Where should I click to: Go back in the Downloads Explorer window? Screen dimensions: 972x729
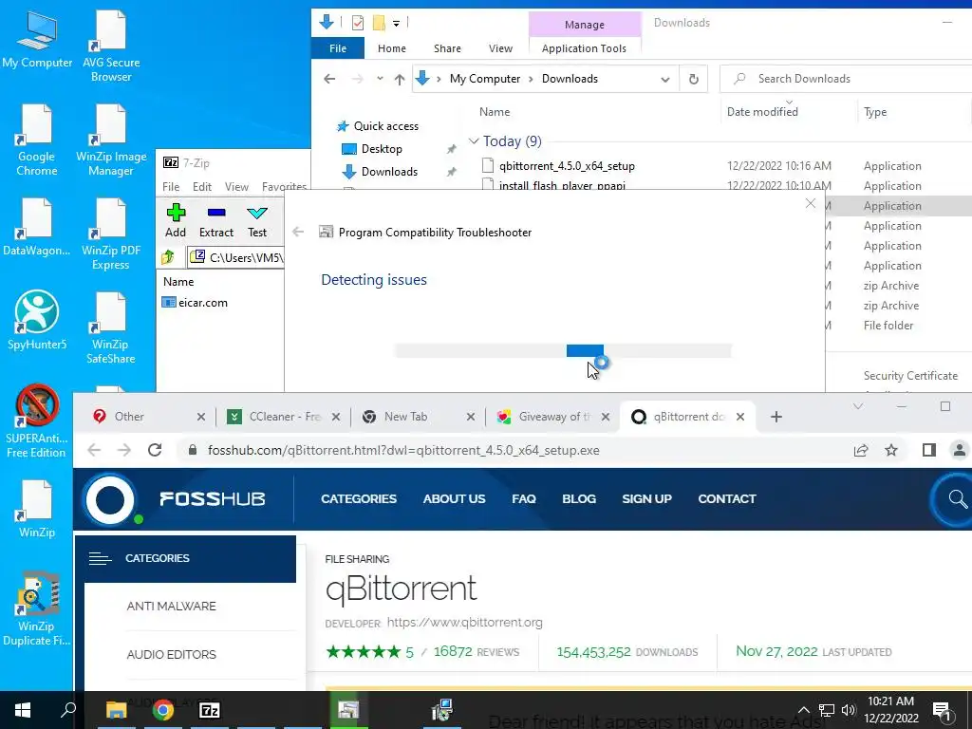tap(329, 79)
